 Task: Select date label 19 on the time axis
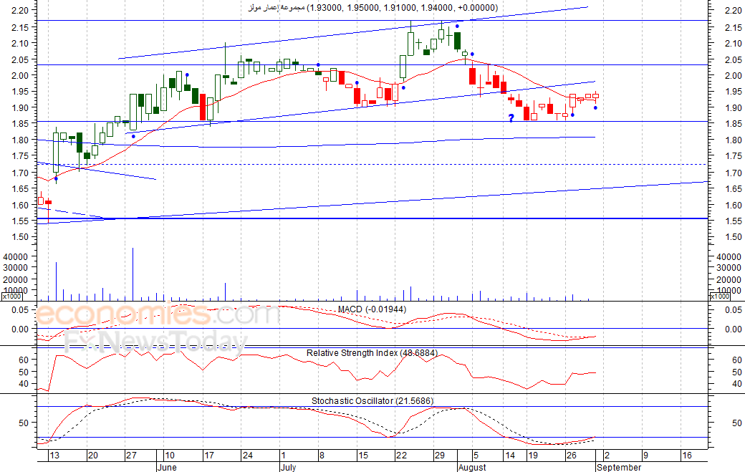(x=533, y=456)
